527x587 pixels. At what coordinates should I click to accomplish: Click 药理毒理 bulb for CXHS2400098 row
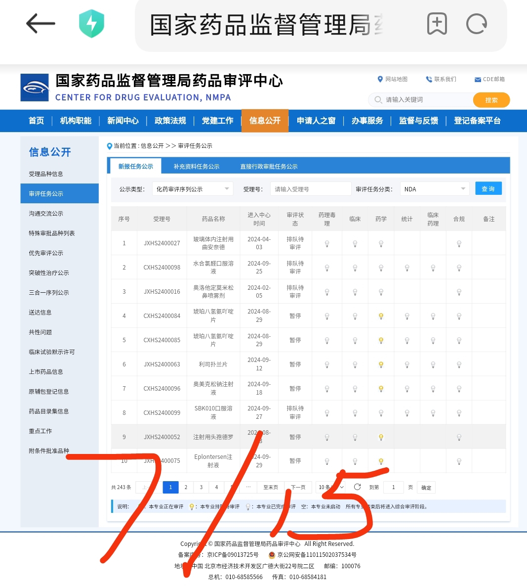[327, 268]
